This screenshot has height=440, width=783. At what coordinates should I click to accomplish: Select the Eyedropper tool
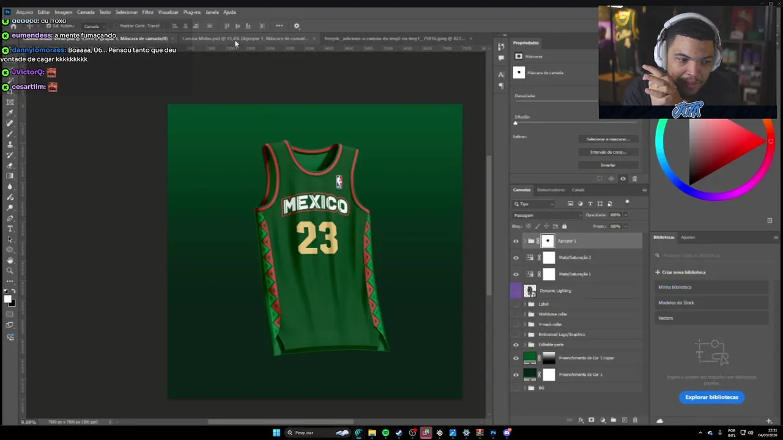point(10,112)
